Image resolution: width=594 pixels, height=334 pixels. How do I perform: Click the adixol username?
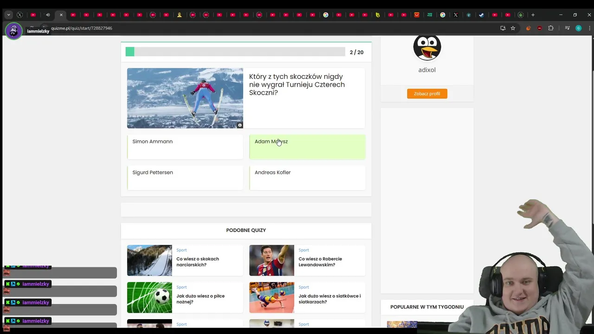[x=427, y=70]
